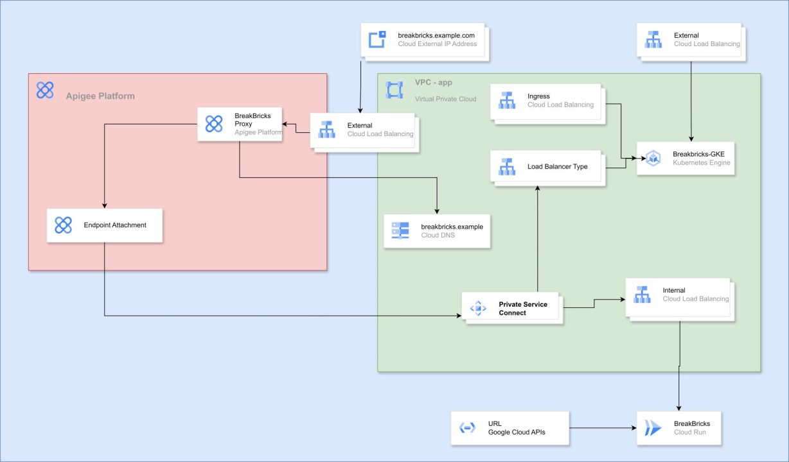789x462 pixels.
Task: Click the 'VPC - app' title text
Action: pos(434,83)
